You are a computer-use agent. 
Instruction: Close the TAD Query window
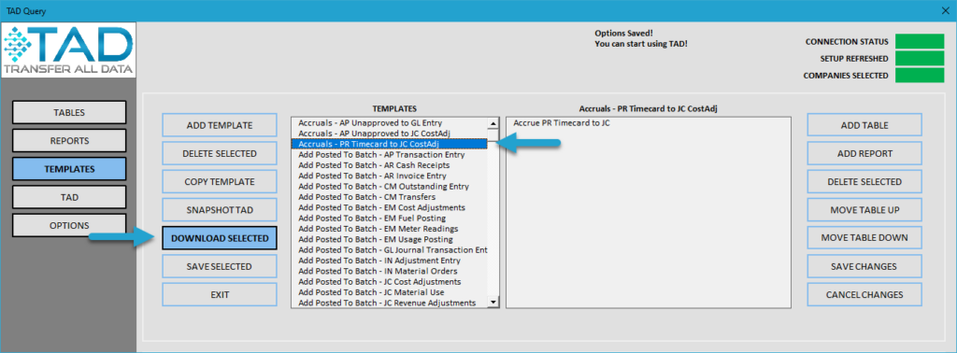point(946,11)
